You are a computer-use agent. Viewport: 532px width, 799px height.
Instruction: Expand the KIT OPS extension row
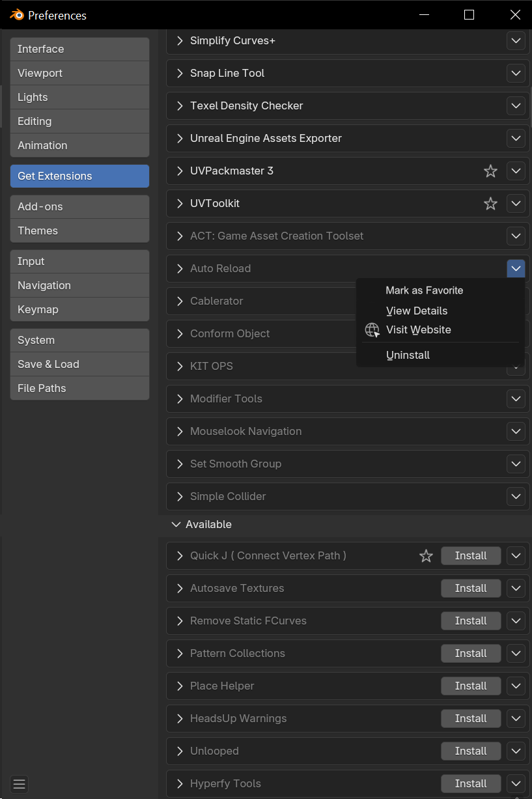[x=180, y=366]
